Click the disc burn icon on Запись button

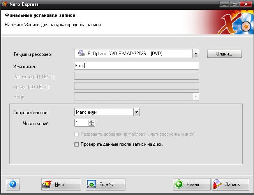pos(218,184)
